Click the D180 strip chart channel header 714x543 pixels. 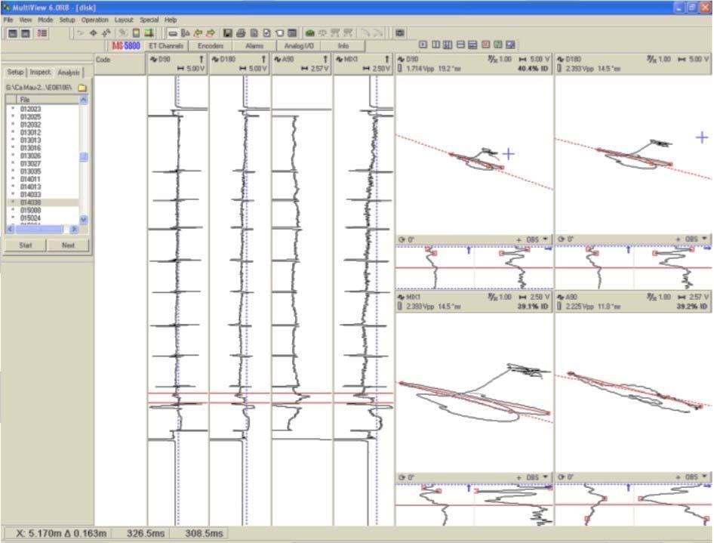coord(239,63)
